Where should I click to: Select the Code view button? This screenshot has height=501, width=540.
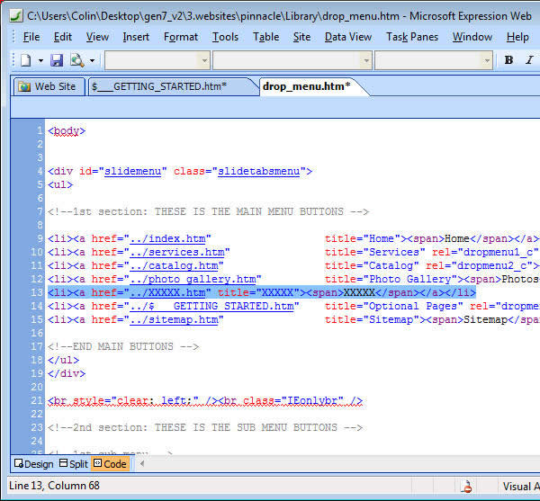click(110, 464)
